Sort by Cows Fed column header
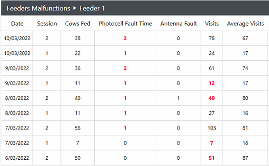The image size is (269, 166). [x=78, y=24]
